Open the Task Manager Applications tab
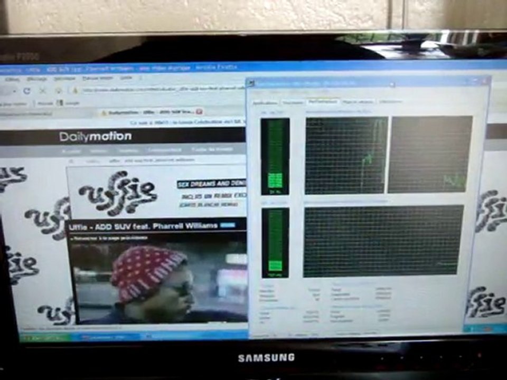This screenshot has height=380, width=507. coord(265,103)
